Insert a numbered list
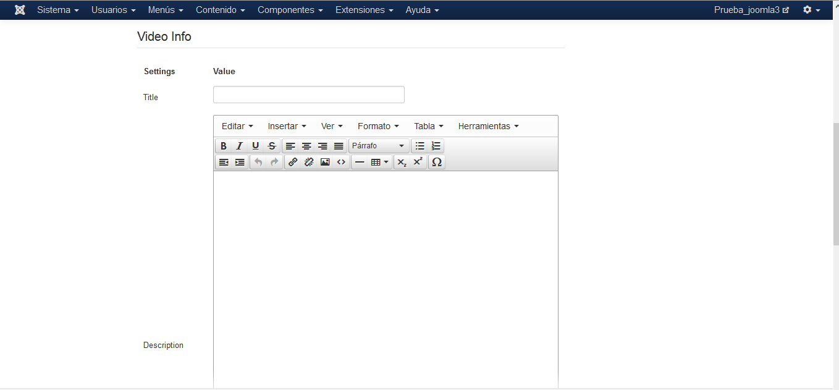Image resolution: width=839 pixels, height=390 pixels. (436, 146)
